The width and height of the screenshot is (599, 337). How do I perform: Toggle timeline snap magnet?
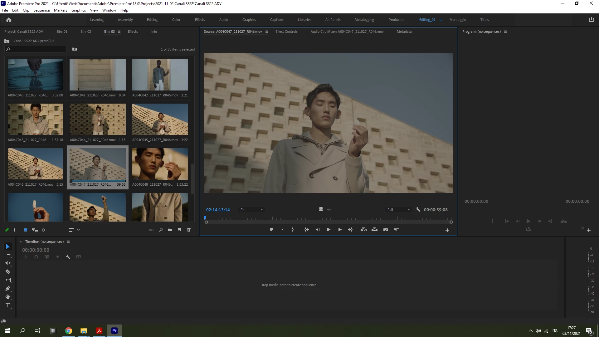36,257
